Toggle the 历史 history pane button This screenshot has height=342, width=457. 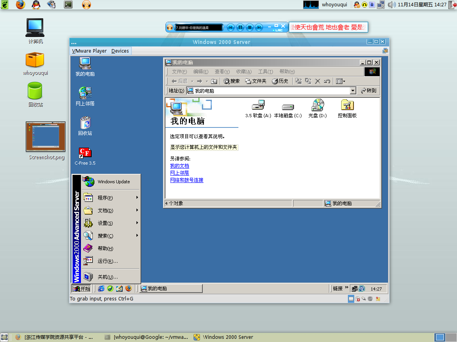[280, 81]
